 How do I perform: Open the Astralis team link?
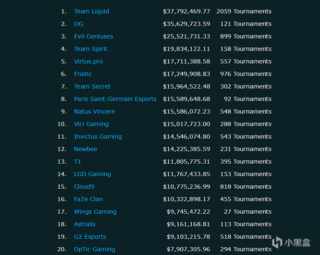pyautogui.click(x=85, y=224)
